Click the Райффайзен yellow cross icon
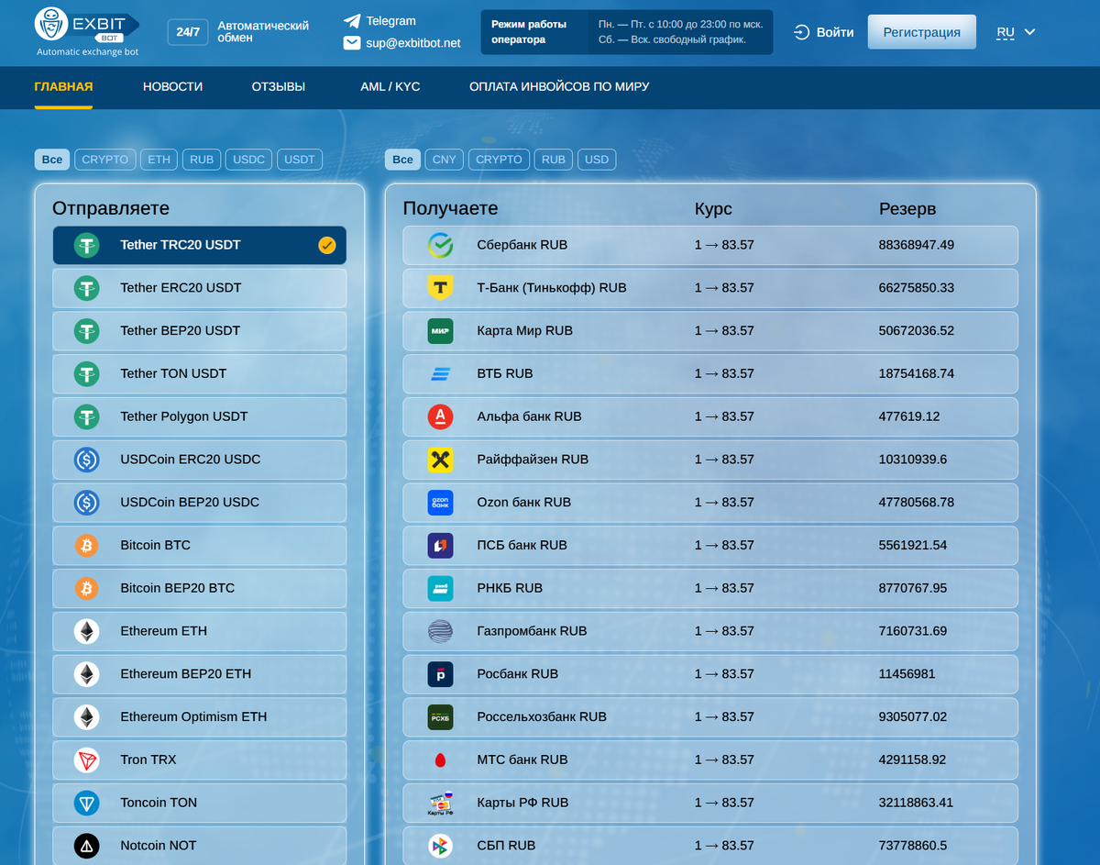The height and width of the screenshot is (865, 1100). (x=441, y=460)
